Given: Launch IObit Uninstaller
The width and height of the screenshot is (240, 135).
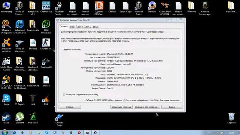Looking at the screenshot, I should pos(46,27).
